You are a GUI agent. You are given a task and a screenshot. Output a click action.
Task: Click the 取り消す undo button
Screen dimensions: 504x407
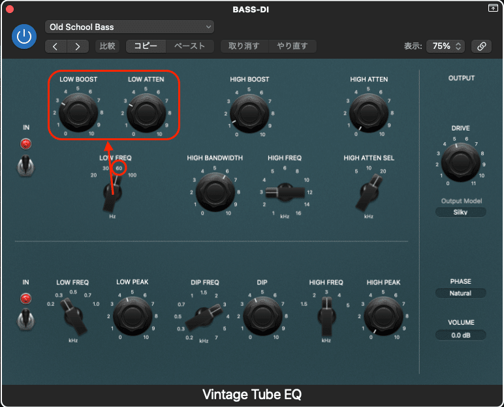click(x=244, y=46)
